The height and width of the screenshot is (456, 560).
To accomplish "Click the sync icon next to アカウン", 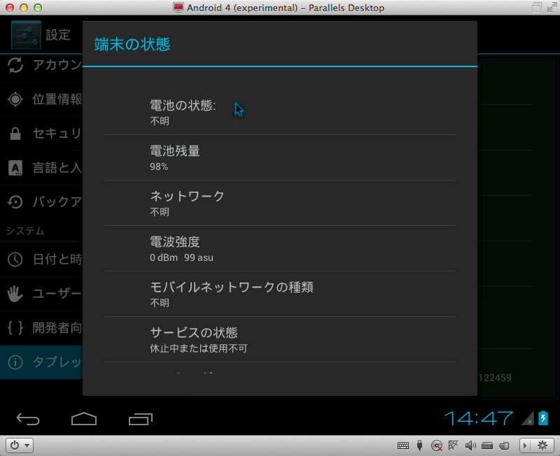I will [x=15, y=65].
